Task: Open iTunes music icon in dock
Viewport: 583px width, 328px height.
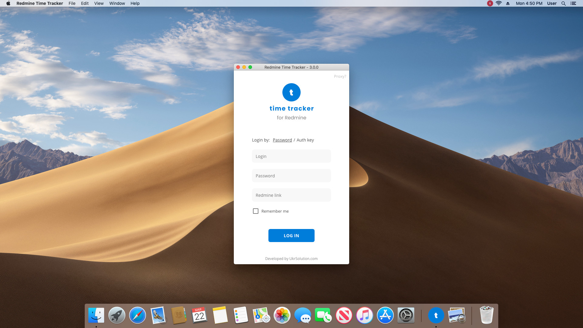Action: (x=365, y=315)
